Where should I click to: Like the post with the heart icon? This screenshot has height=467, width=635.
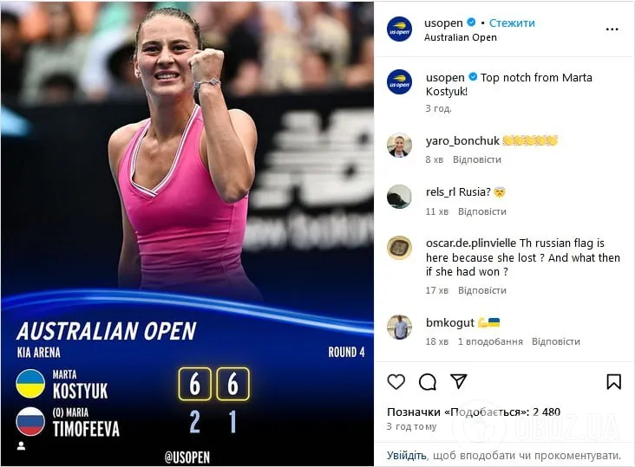(396, 382)
